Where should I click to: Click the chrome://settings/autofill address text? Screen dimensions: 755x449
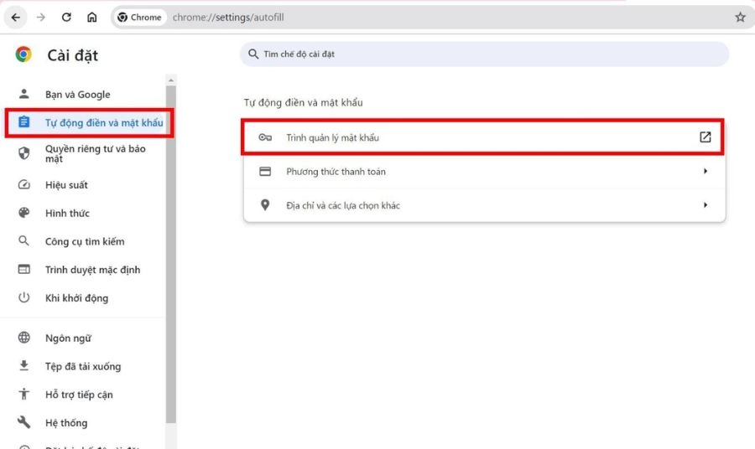(x=228, y=18)
